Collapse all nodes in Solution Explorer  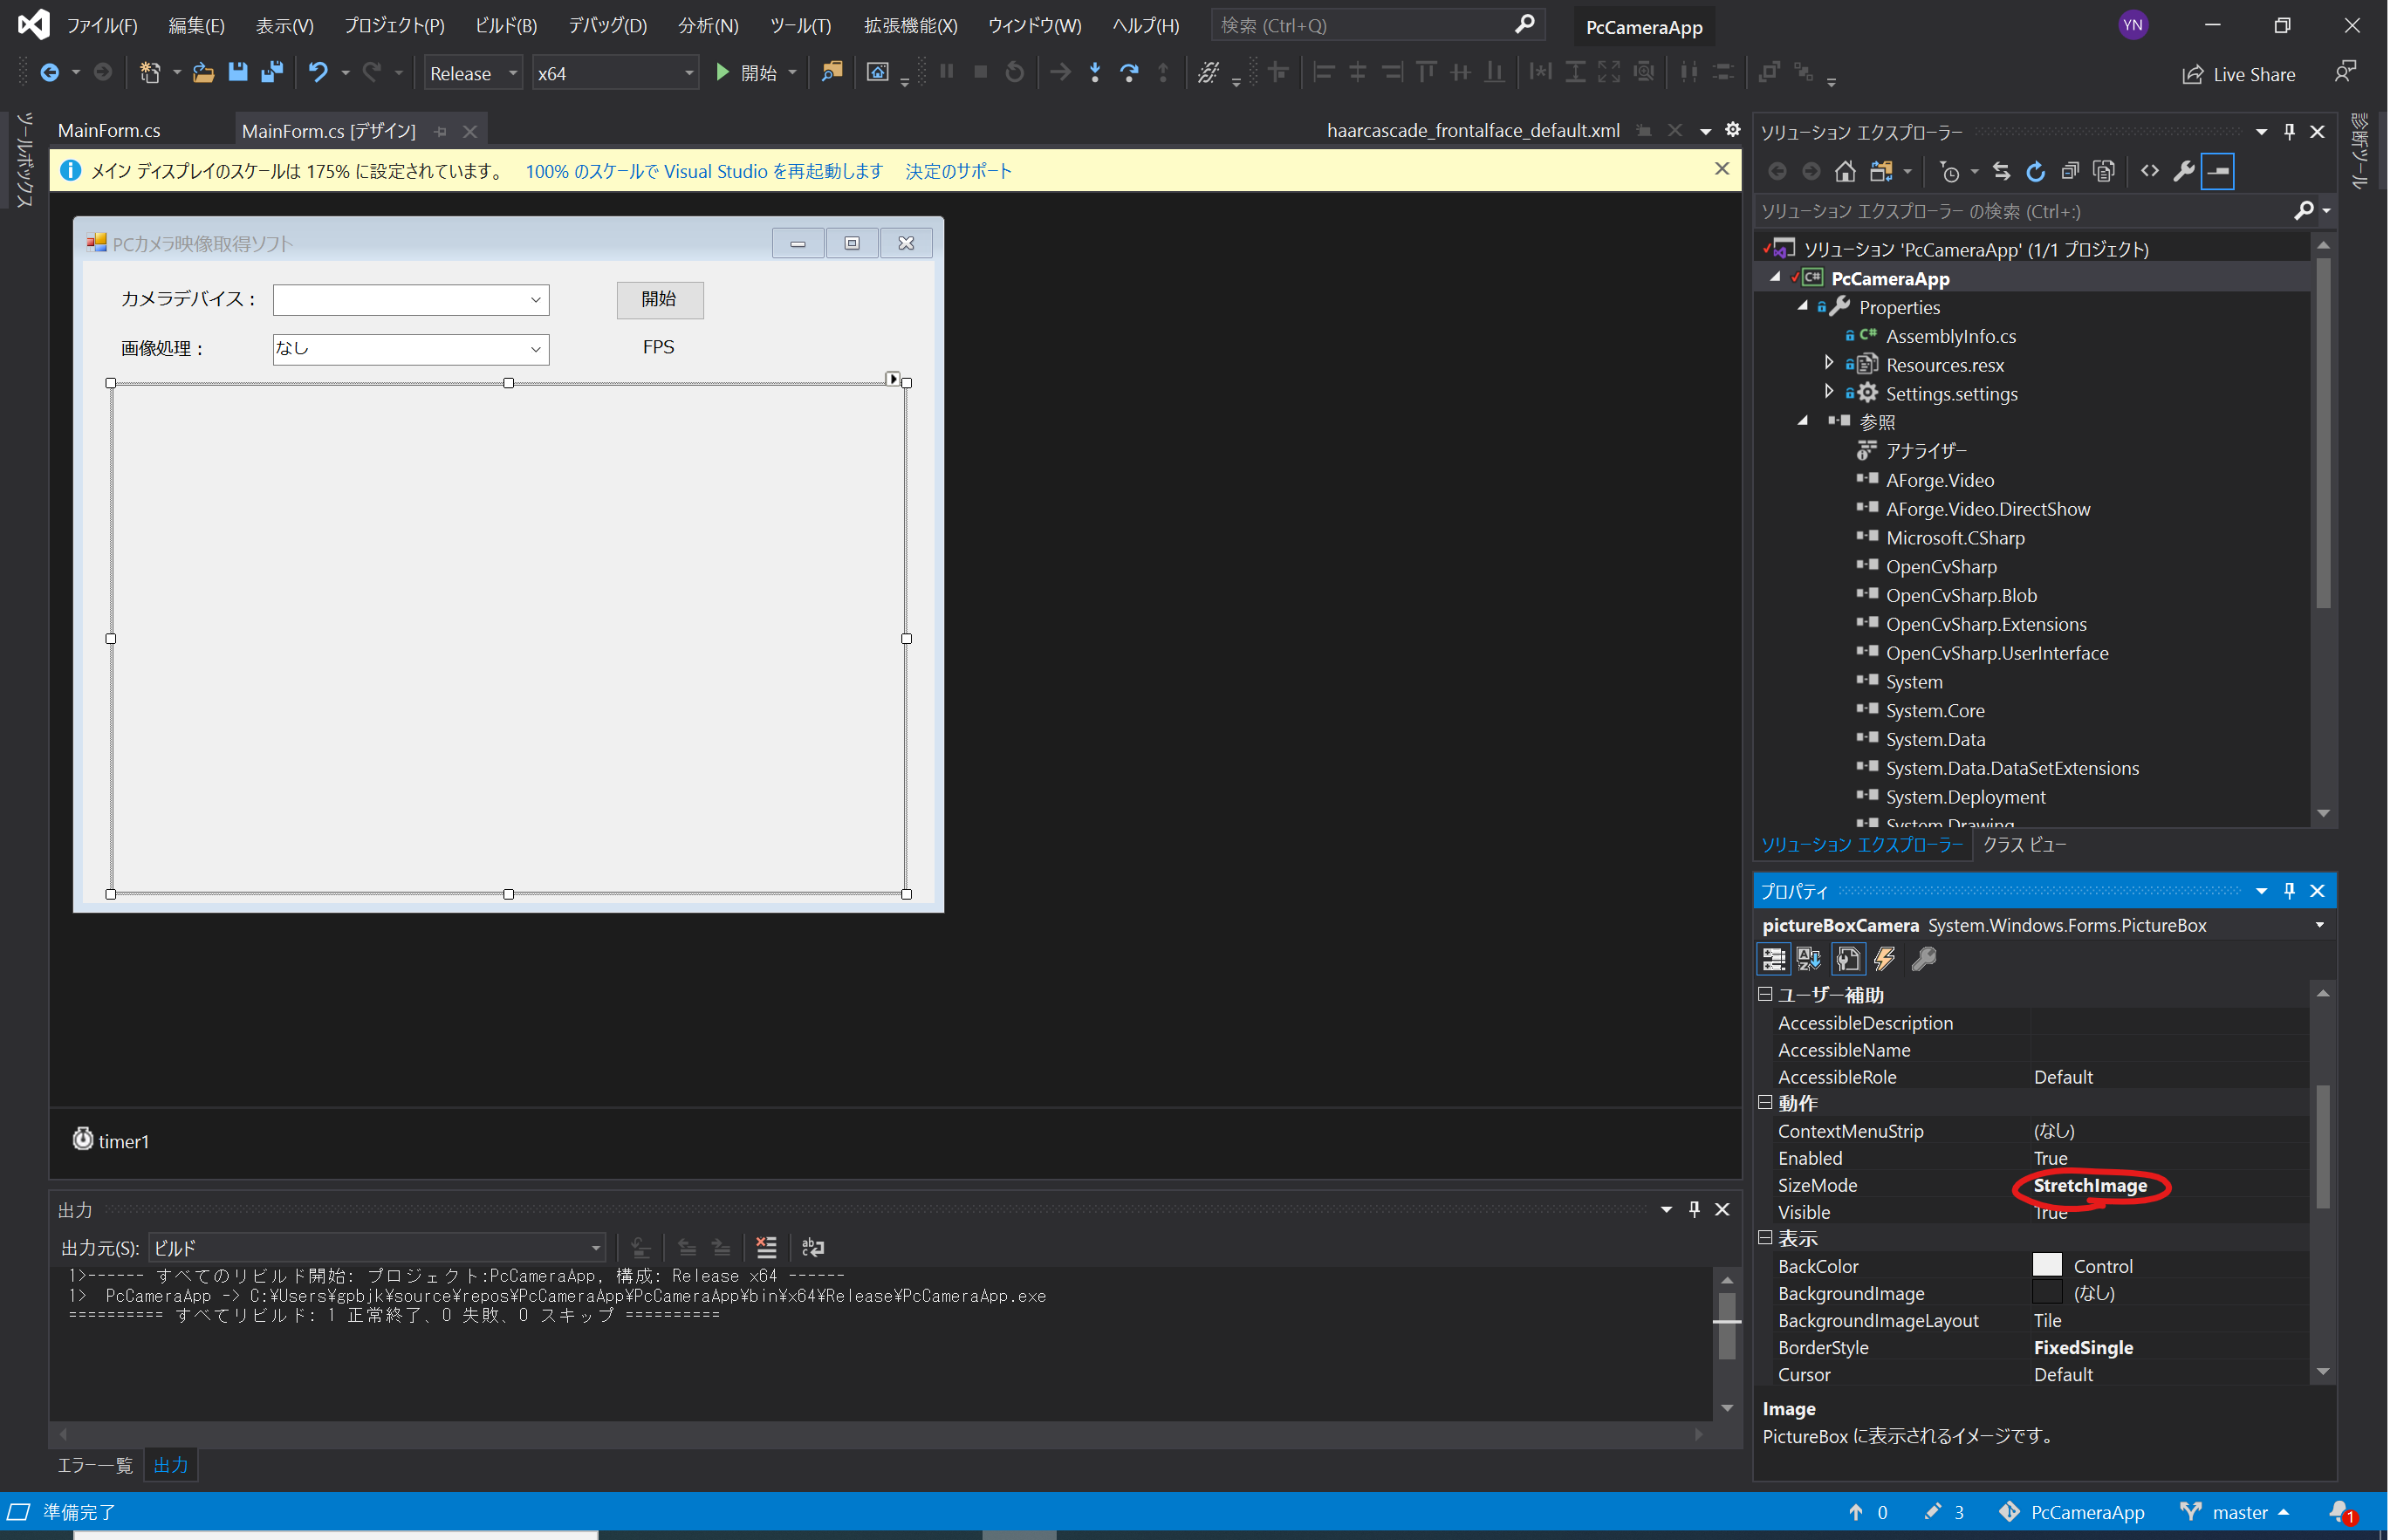[x=2070, y=172]
